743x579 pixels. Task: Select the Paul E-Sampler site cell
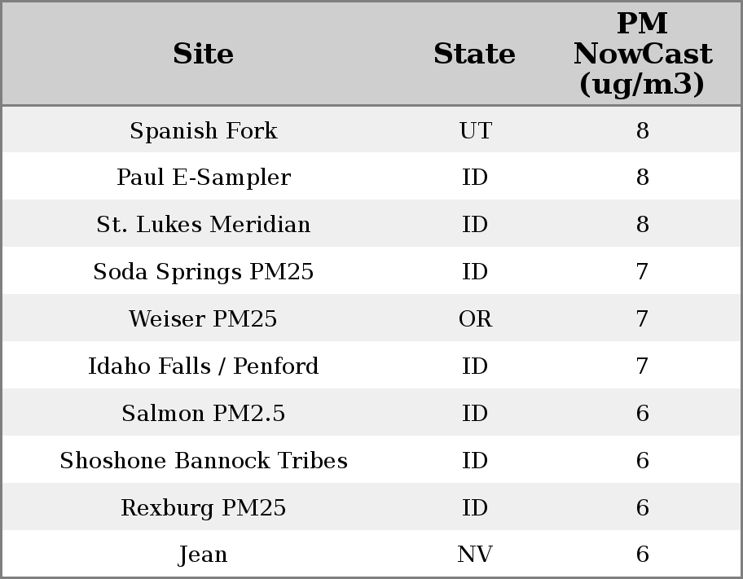pyautogui.click(x=203, y=178)
